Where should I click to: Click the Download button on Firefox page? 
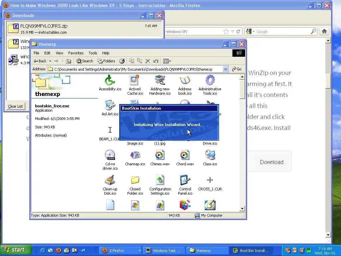point(272,162)
